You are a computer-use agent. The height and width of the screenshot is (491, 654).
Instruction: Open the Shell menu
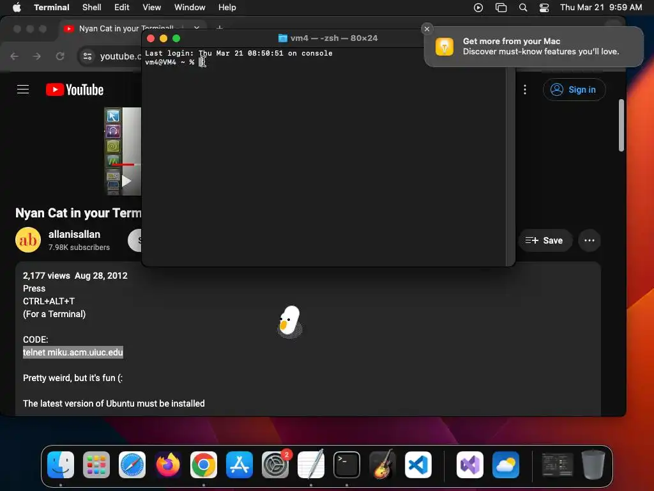tap(92, 7)
